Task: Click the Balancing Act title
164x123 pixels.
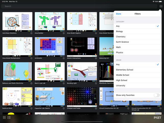Action: [104, 58]
